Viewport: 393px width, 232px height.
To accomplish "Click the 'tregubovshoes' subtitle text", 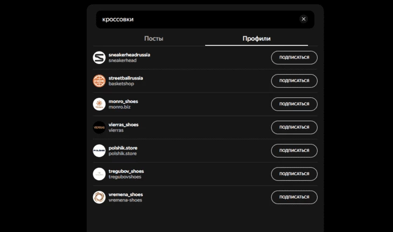I will [125, 177].
